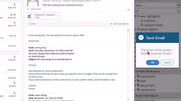Click the Save Email question mark icon
This screenshot has height=101, width=181.
click(x=141, y=38)
